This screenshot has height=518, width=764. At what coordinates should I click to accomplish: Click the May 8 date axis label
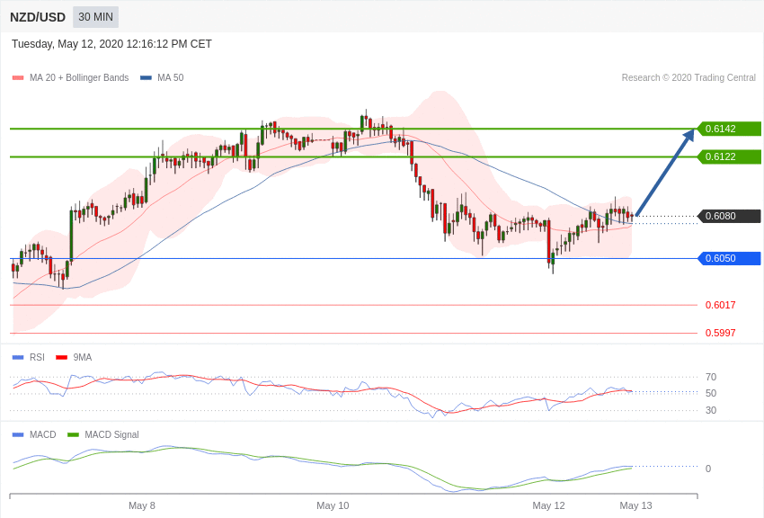coord(142,505)
